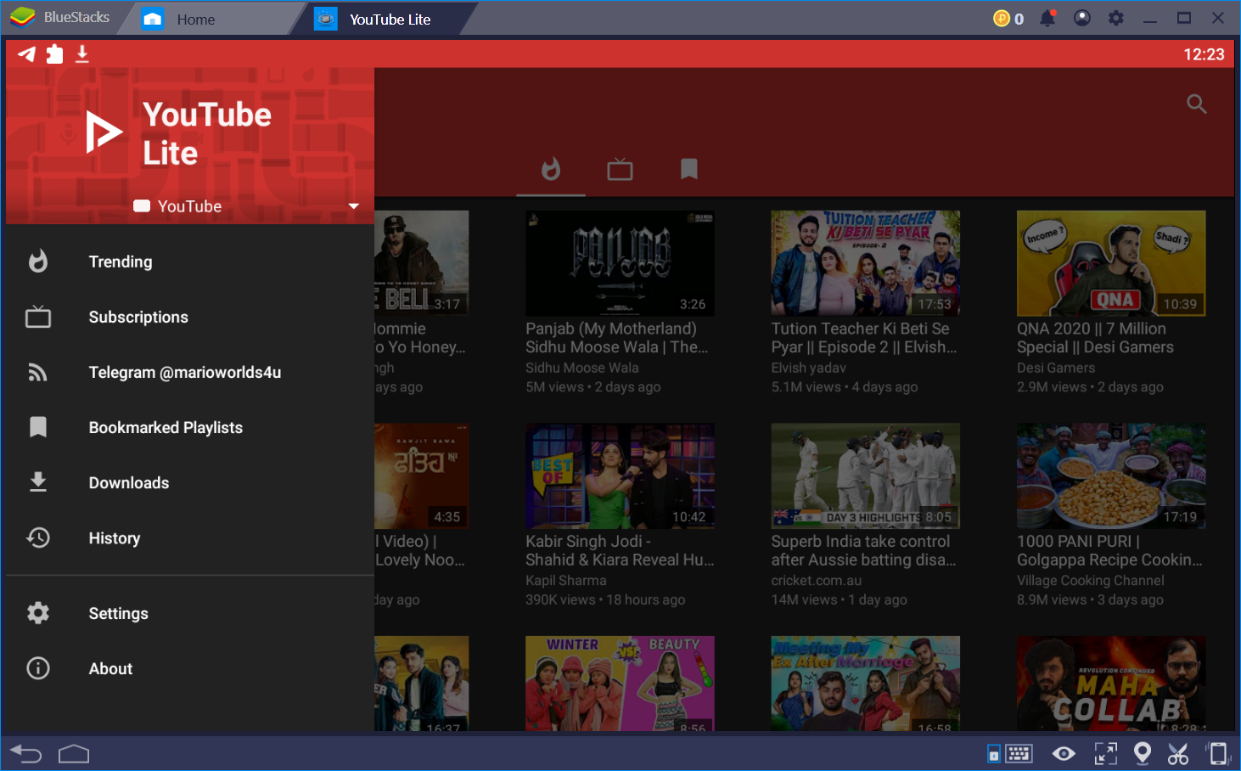Viewport: 1241px width, 771px height.
Task: Toggle the eye overlay icon in bottom bar
Action: [x=1064, y=753]
